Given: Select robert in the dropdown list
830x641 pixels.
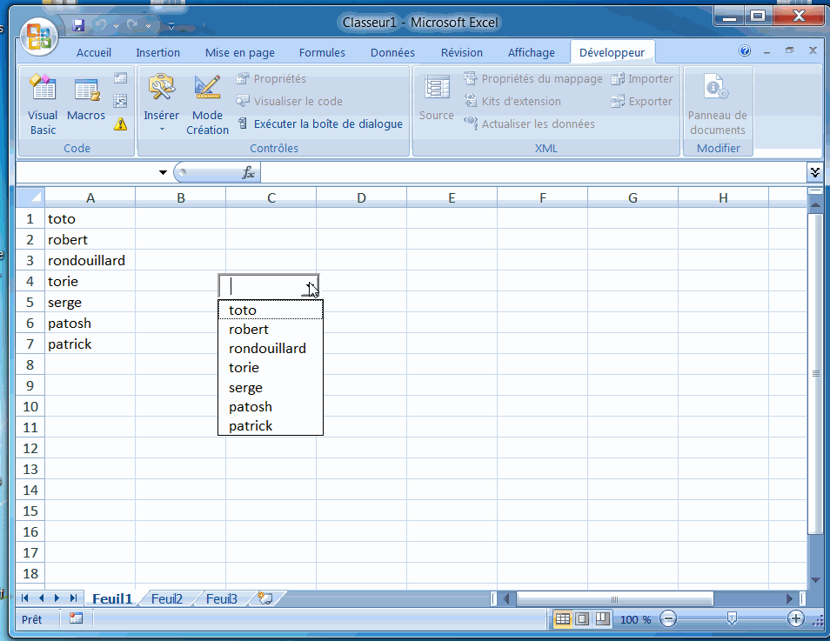Looking at the screenshot, I should click(x=271, y=330).
